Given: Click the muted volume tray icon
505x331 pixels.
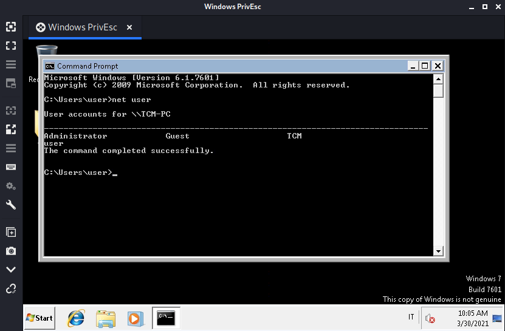Looking at the screenshot, I should [430, 318].
